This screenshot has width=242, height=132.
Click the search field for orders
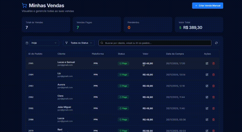(155, 43)
